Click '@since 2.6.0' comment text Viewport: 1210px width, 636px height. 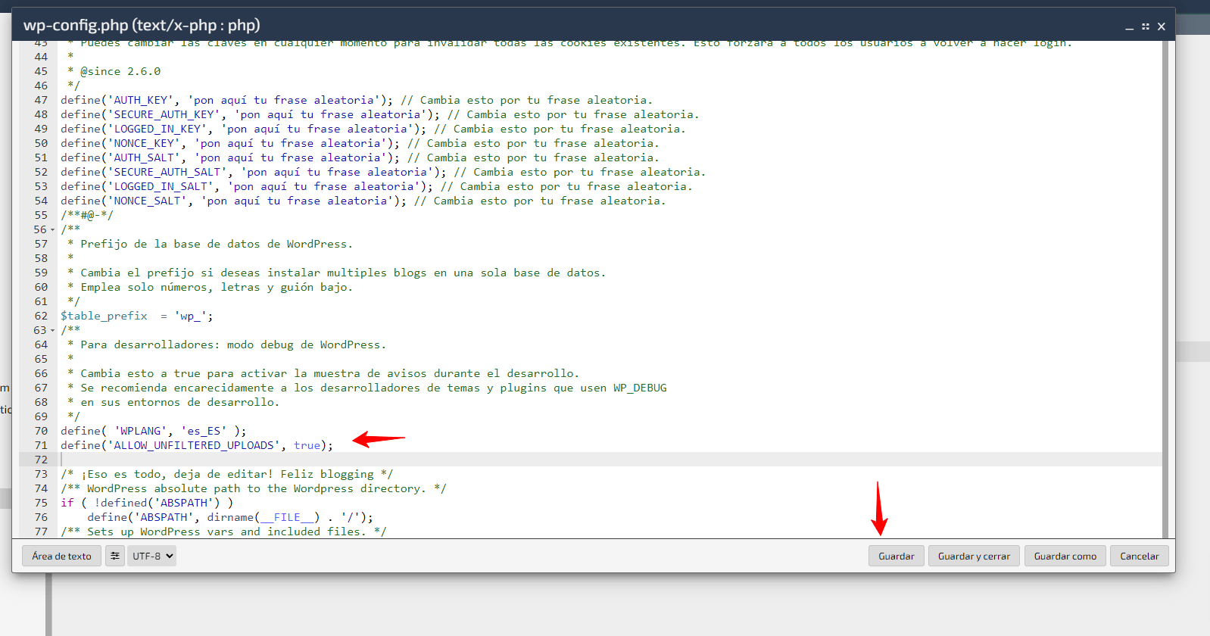(x=120, y=71)
